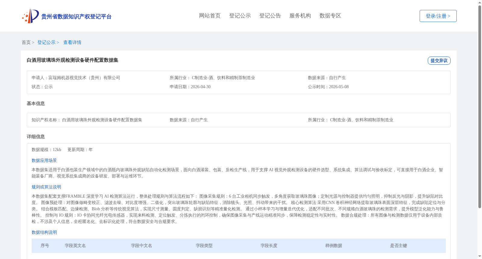Click the platform logo emblem
The width and height of the screenshot is (482, 259).
pyautogui.click(x=30, y=16)
